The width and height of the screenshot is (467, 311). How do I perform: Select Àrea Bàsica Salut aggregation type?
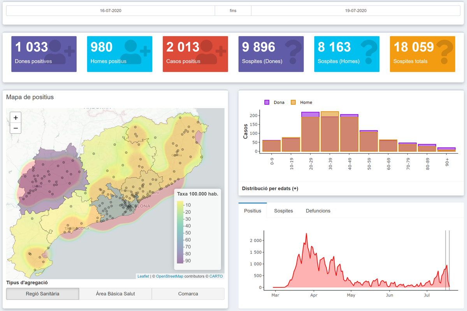[115, 294]
